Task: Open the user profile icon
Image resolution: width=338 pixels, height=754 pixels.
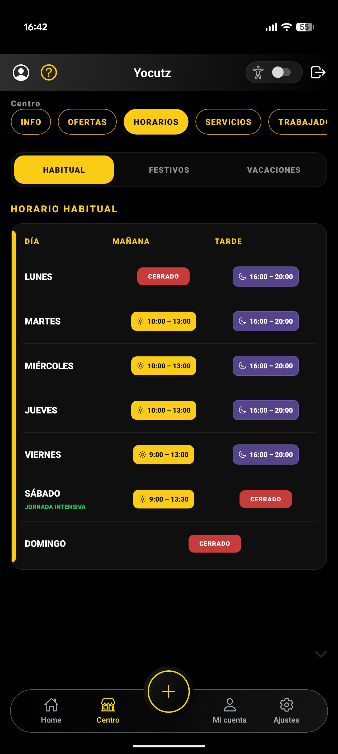Action: 21,73
